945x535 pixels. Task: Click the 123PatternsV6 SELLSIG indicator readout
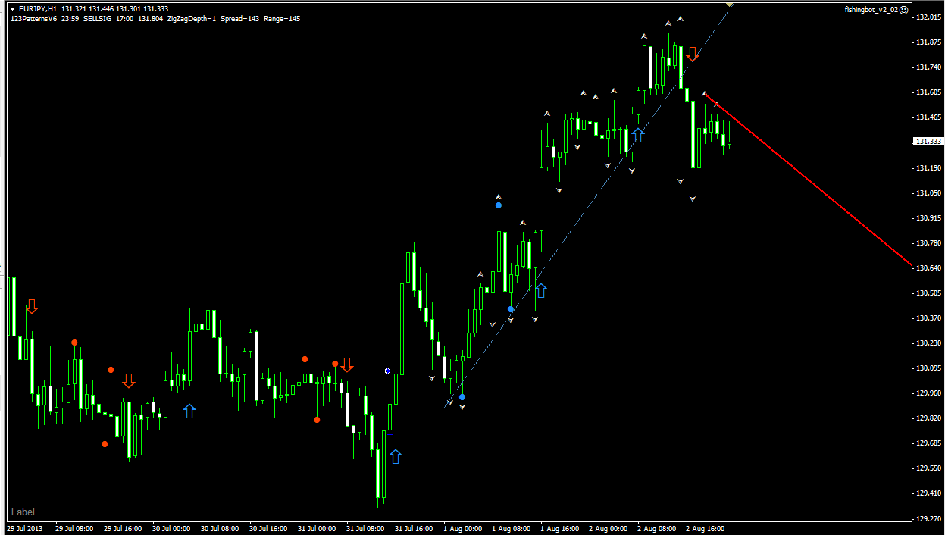pos(155,19)
